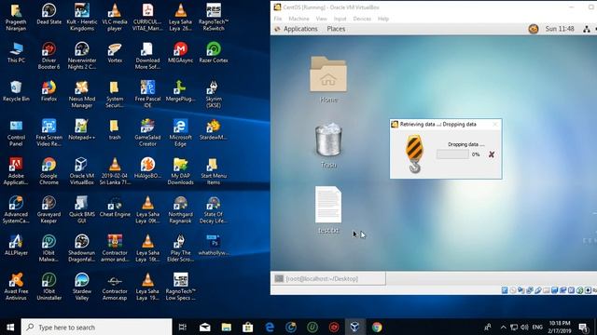Screen dimensions: 597x335
Task: Open CentOS Places menu
Action: [x=336, y=29]
